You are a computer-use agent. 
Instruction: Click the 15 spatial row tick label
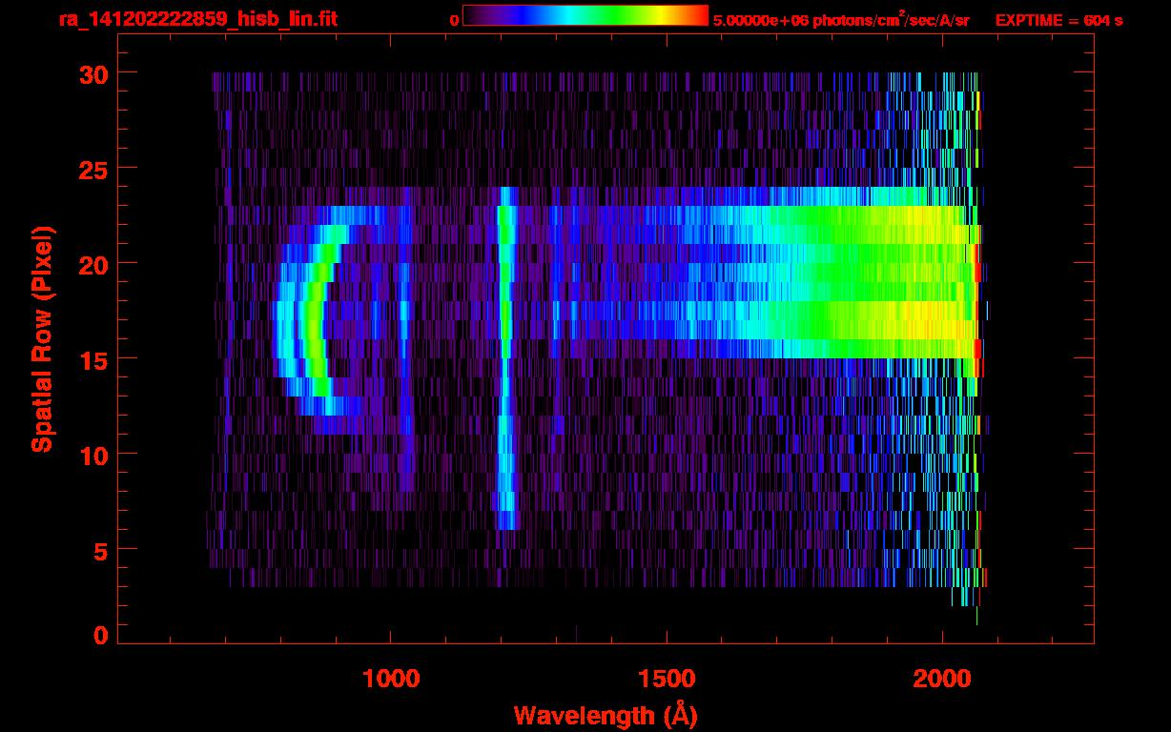[x=92, y=359]
